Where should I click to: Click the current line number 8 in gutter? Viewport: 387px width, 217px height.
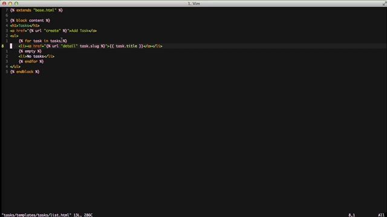click(x=2, y=46)
